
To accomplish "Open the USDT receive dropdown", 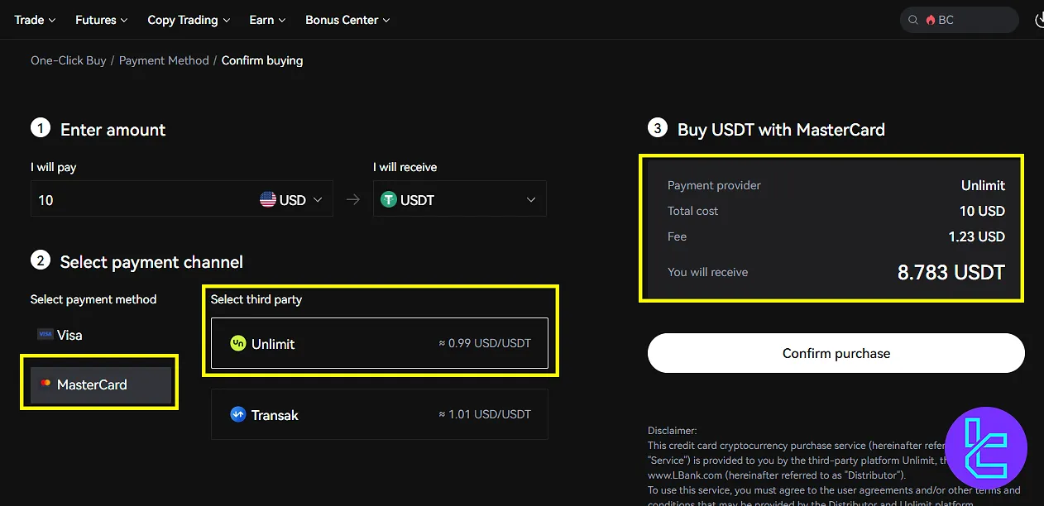I will (460, 199).
